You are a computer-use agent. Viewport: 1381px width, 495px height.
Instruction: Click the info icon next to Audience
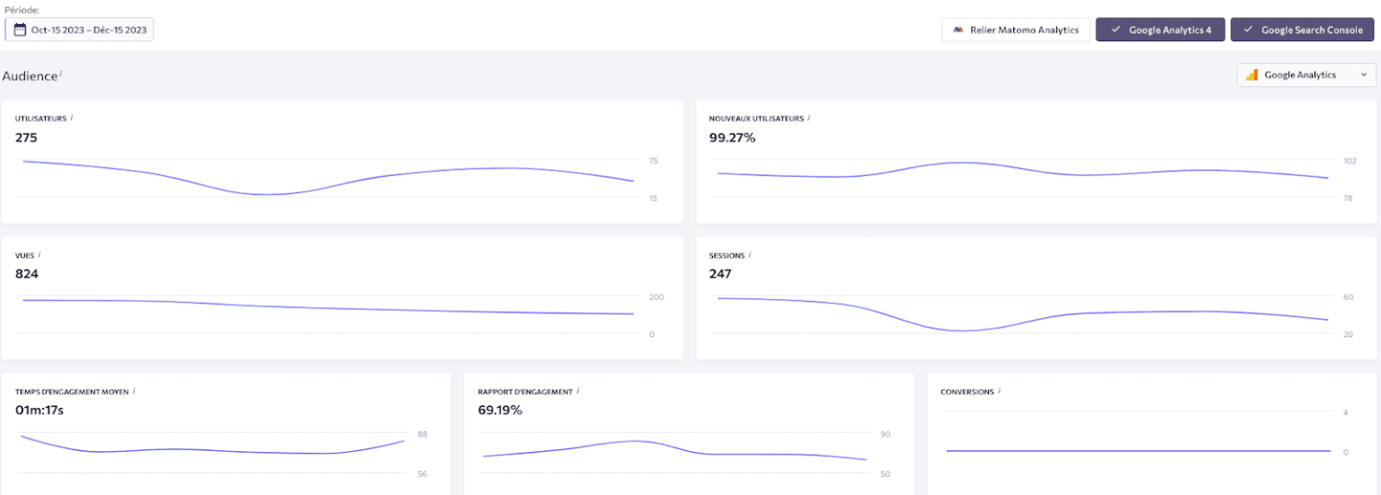pyautogui.click(x=60, y=73)
